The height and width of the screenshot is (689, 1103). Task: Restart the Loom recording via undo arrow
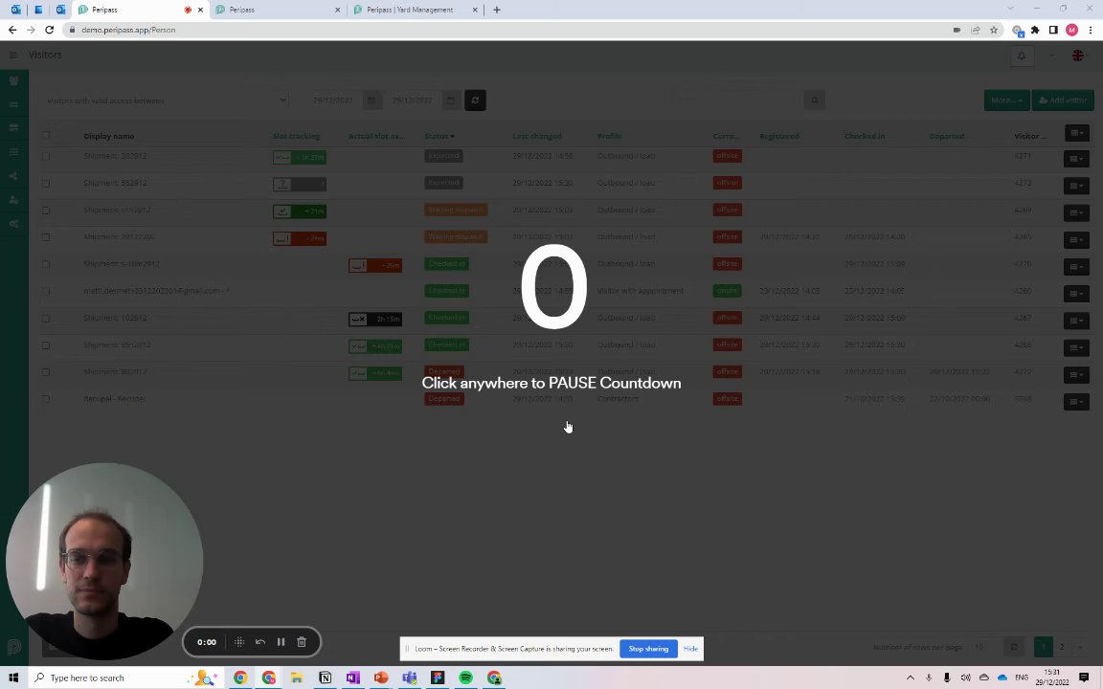pos(260,642)
